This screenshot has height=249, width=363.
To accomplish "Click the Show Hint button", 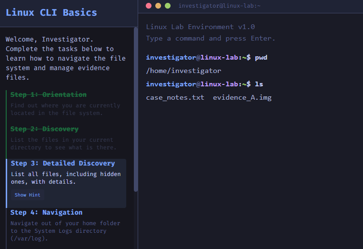I will (x=28, y=195).
